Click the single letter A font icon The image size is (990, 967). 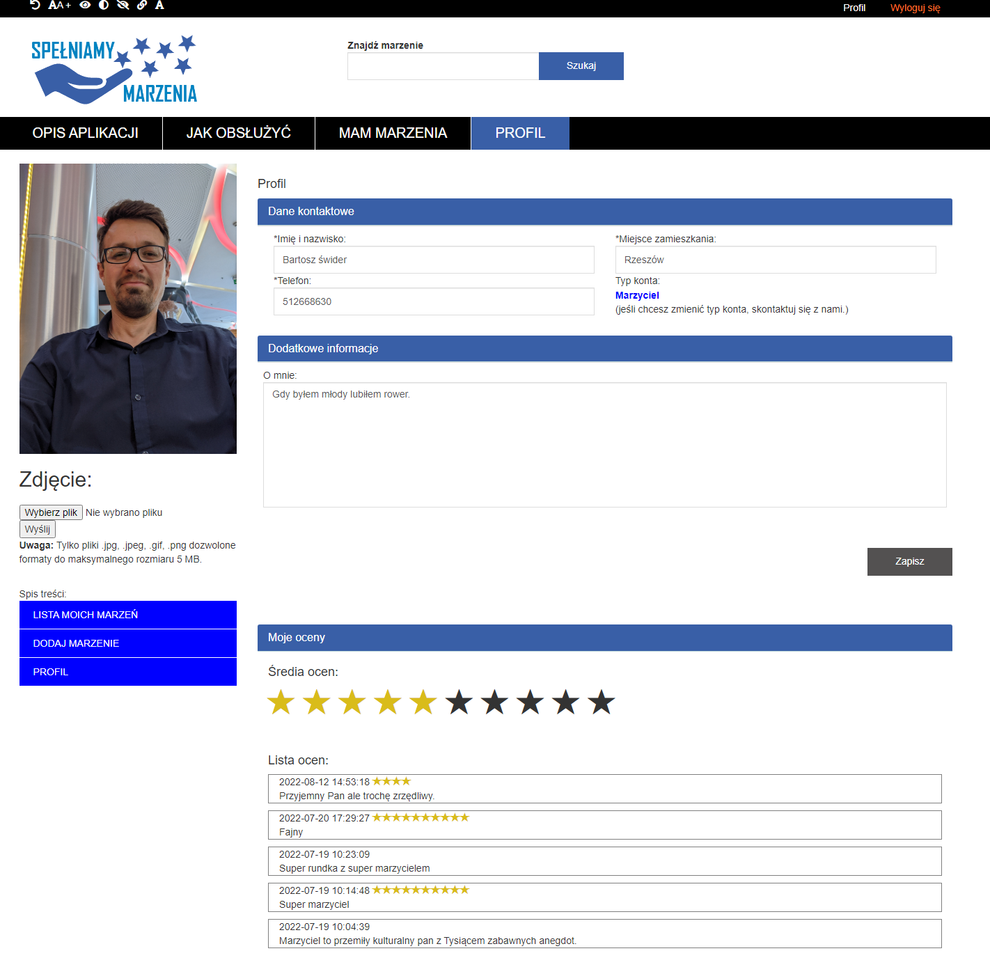click(159, 5)
